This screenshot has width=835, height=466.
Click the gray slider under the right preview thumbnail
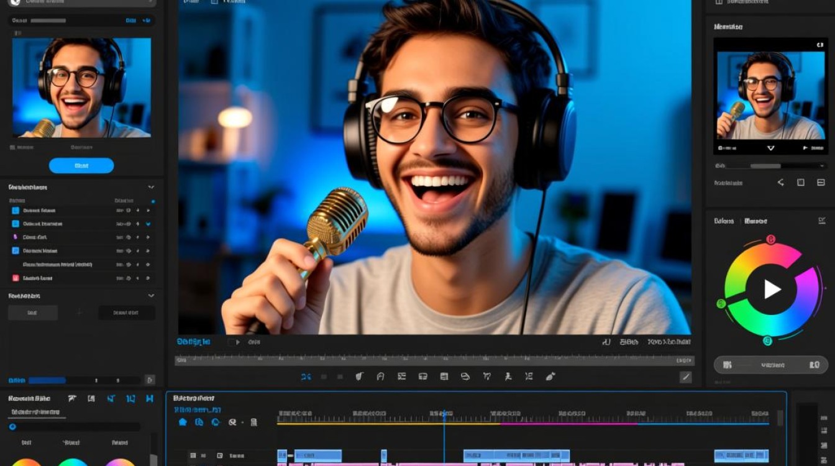pos(765,167)
